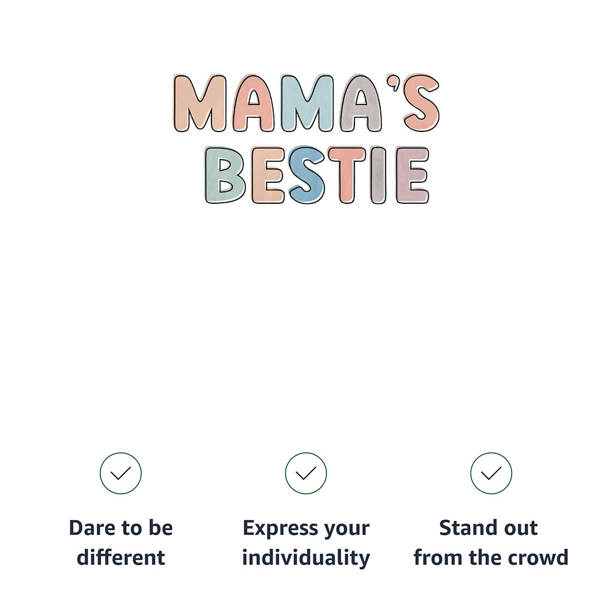Click the MAMA'S word graphic
The image size is (612, 612).
(306, 103)
